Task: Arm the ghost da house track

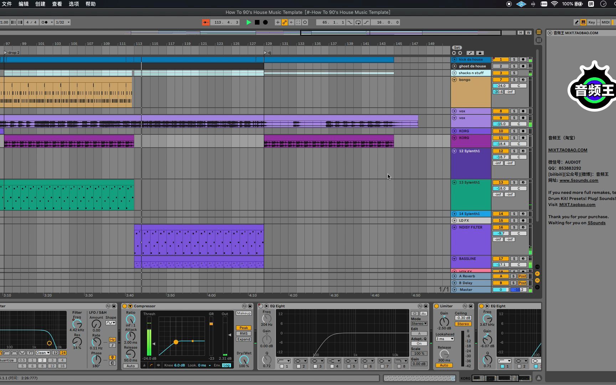Action: [523, 66]
